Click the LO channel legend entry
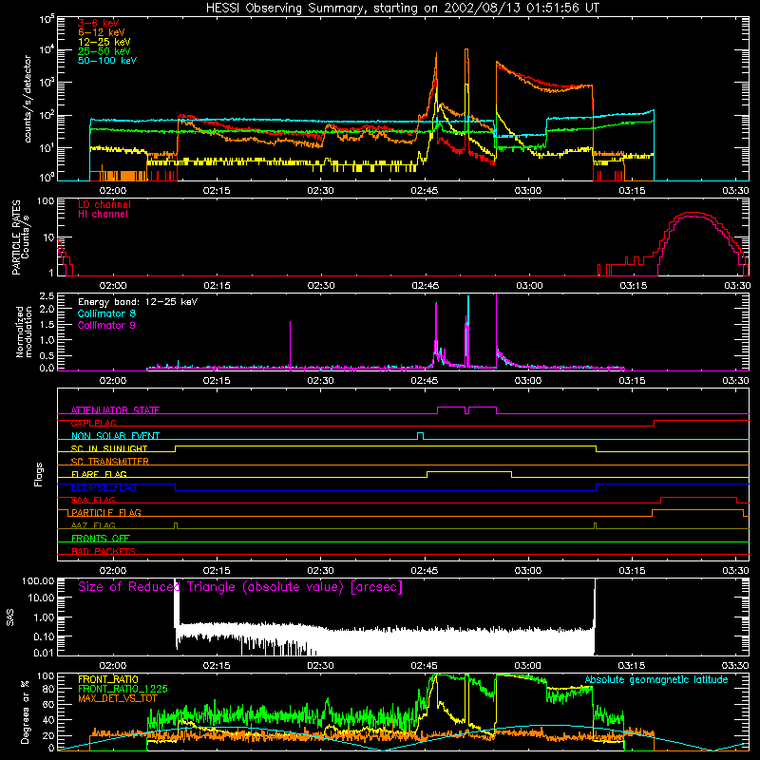 pos(104,204)
